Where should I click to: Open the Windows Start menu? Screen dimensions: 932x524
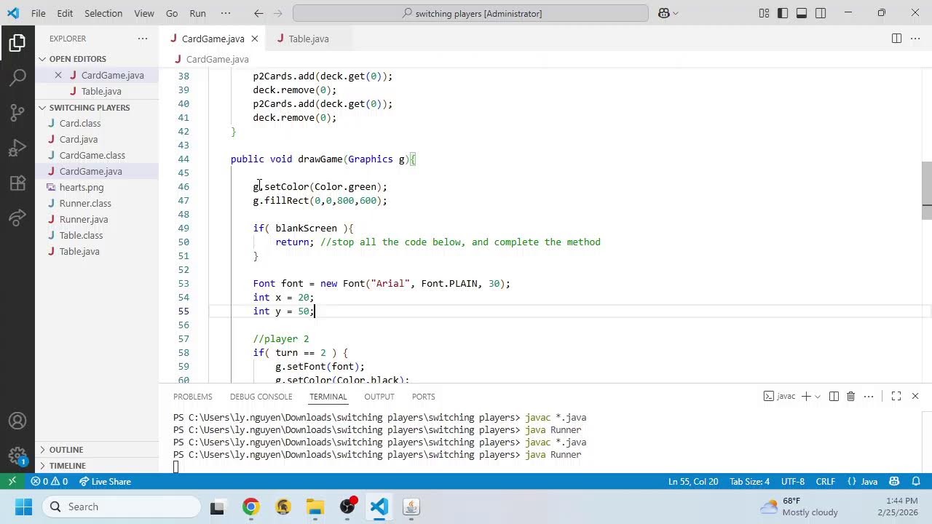click(23, 507)
